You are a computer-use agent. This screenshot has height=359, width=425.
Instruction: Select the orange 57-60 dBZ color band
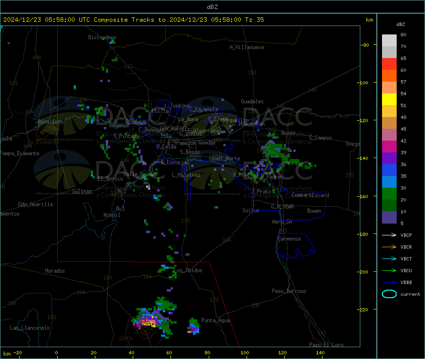389,76
